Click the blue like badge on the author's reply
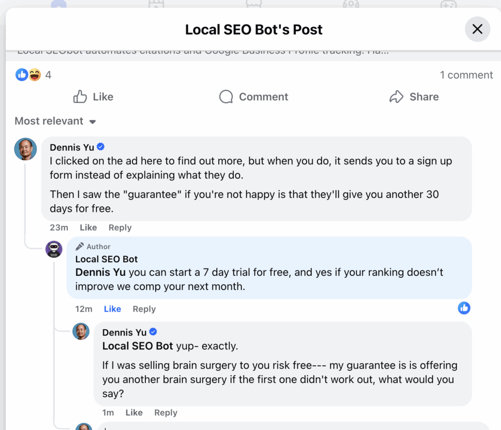This screenshot has width=501, height=430. (x=464, y=308)
